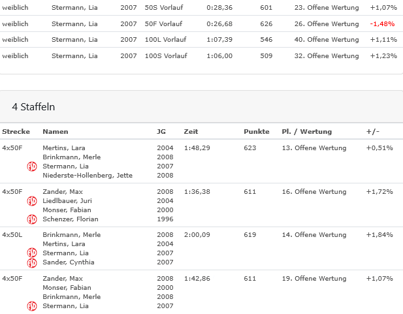Open Mertins, Lara in the 1:48,29 relay
403x314 pixels.
[64, 148]
